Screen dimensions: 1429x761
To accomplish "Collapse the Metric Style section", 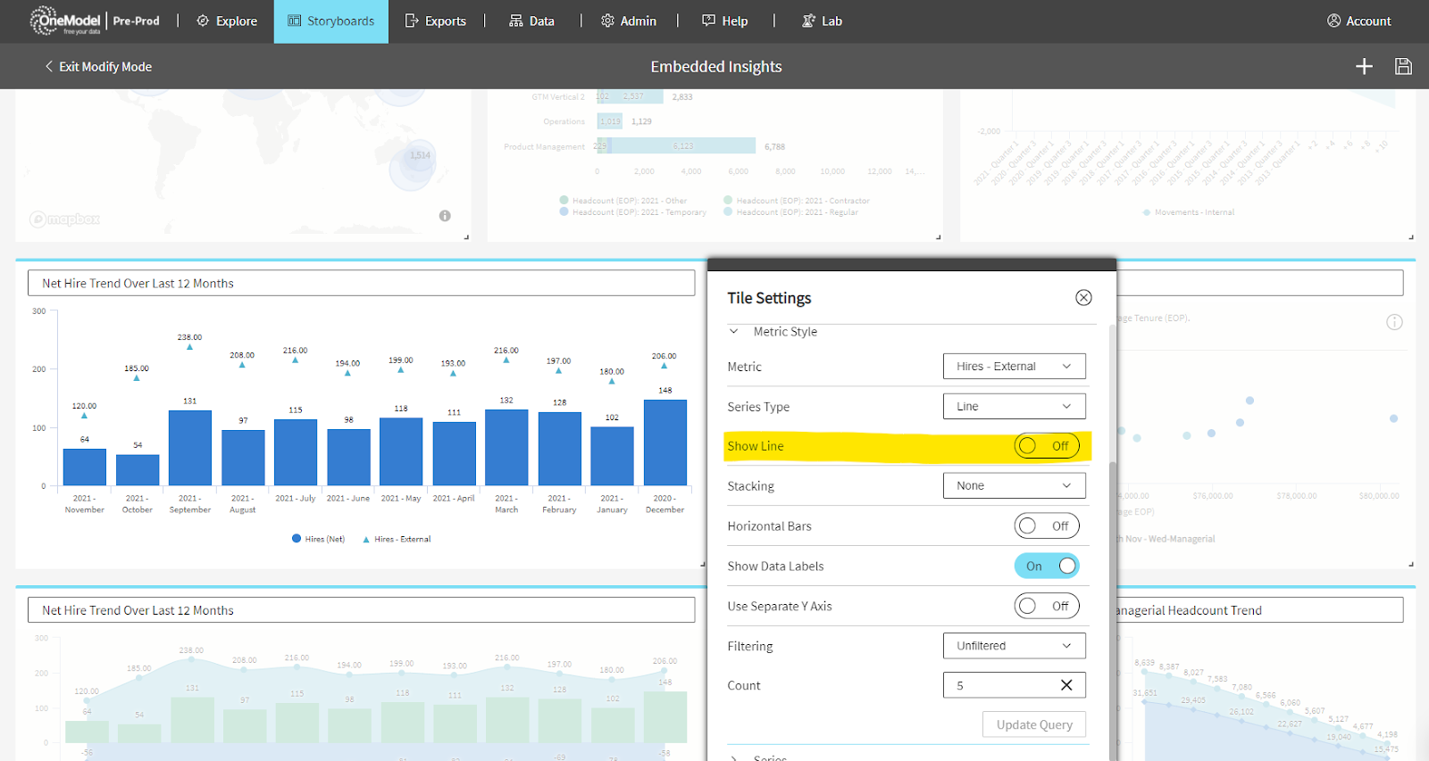I will [x=734, y=332].
